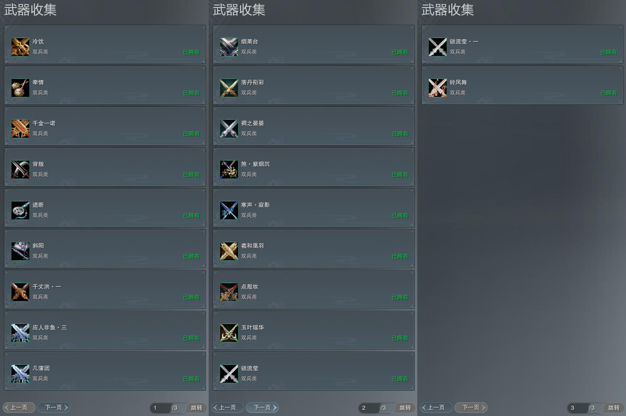Click the 牵情 gourd weapon icon
The image size is (626, 416).
[20, 87]
